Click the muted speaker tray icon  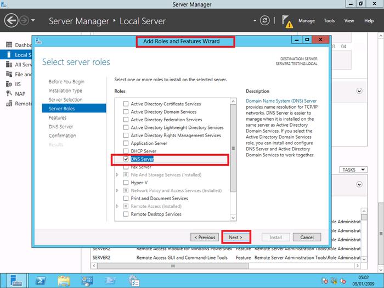343,281
